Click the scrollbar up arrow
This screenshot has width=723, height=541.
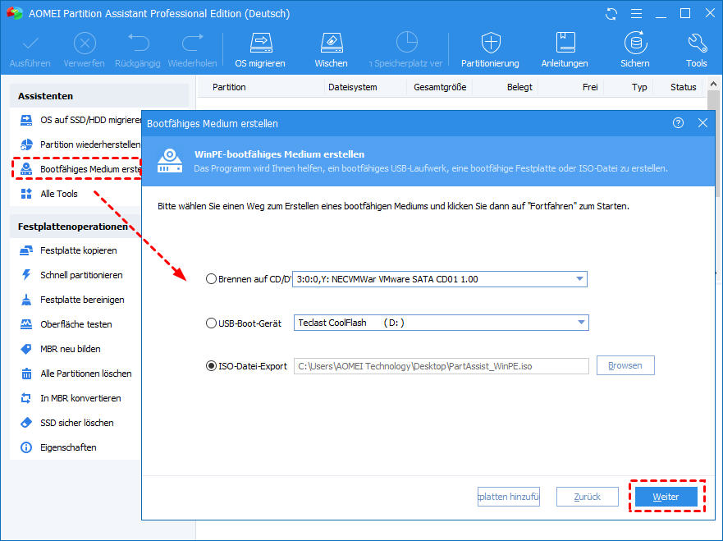point(713,85)
